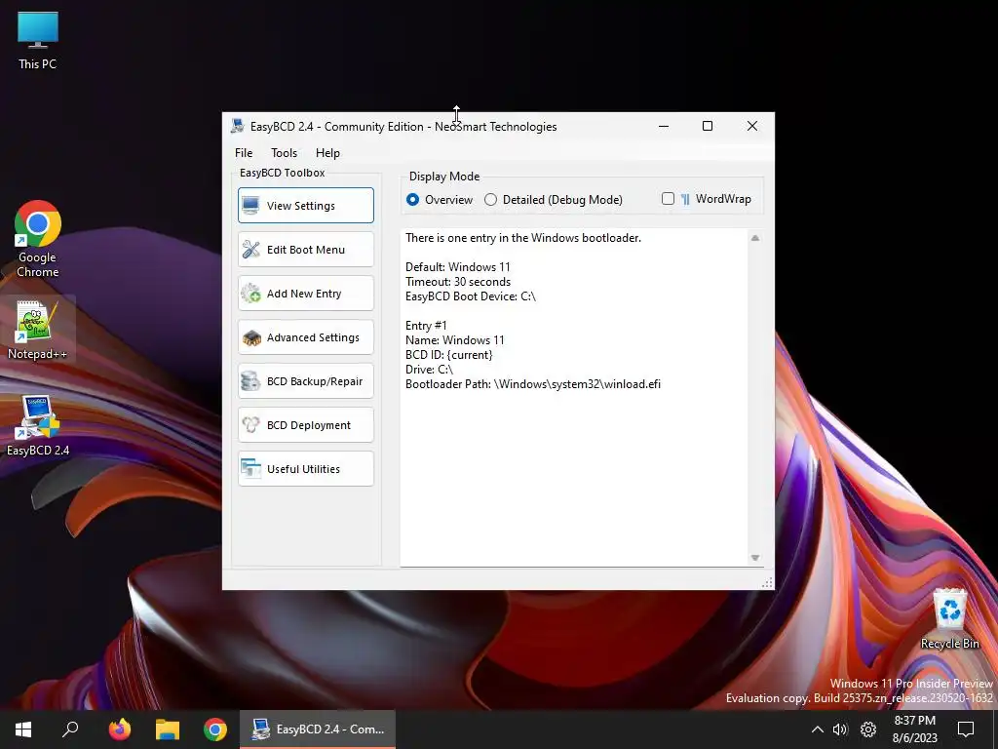This screenshot has width=998, height=749.
Task: Select the Google Chrome desktop shortcut
Action: (x=38, y=240)
